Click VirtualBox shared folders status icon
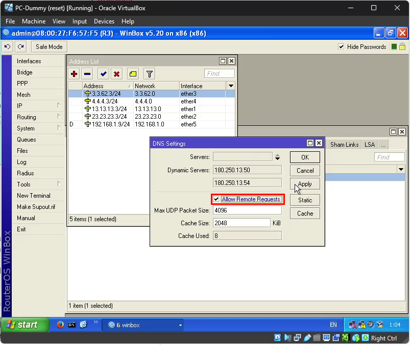The image size is (410, 345). 317,338
